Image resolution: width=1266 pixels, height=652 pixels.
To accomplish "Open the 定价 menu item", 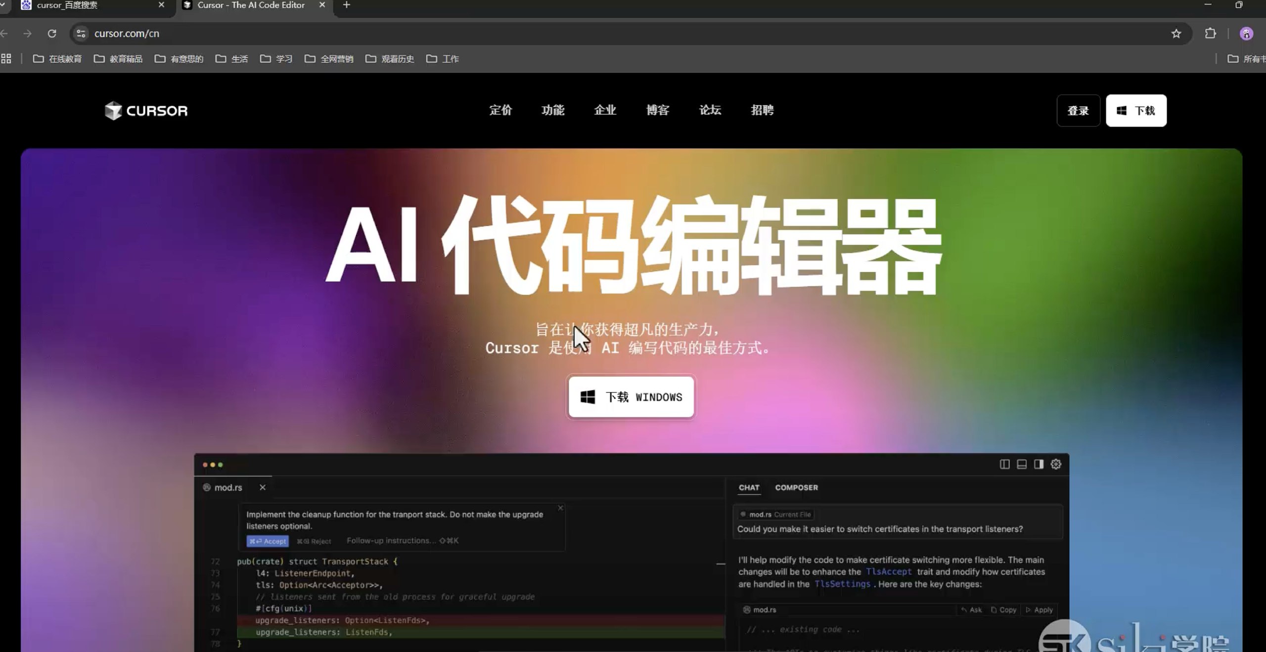I will pos(500,110).
